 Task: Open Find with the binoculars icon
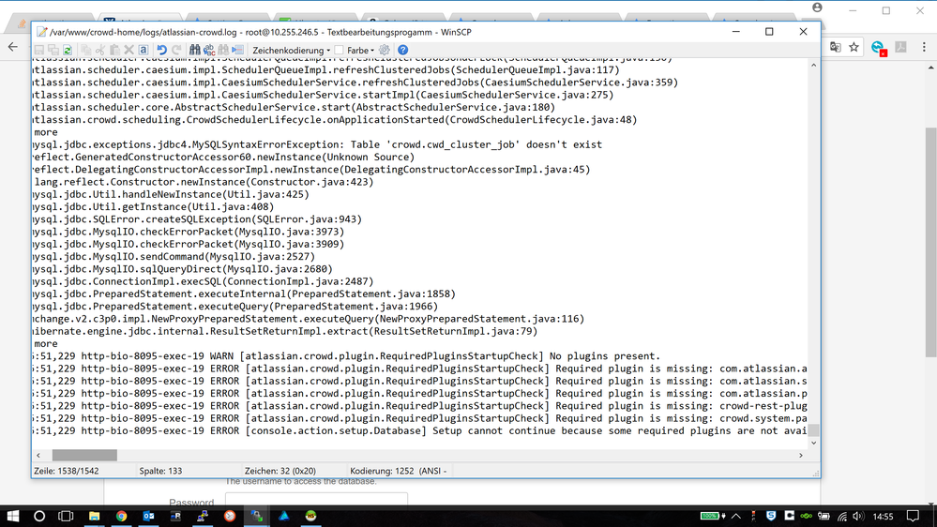pos(195,51)
